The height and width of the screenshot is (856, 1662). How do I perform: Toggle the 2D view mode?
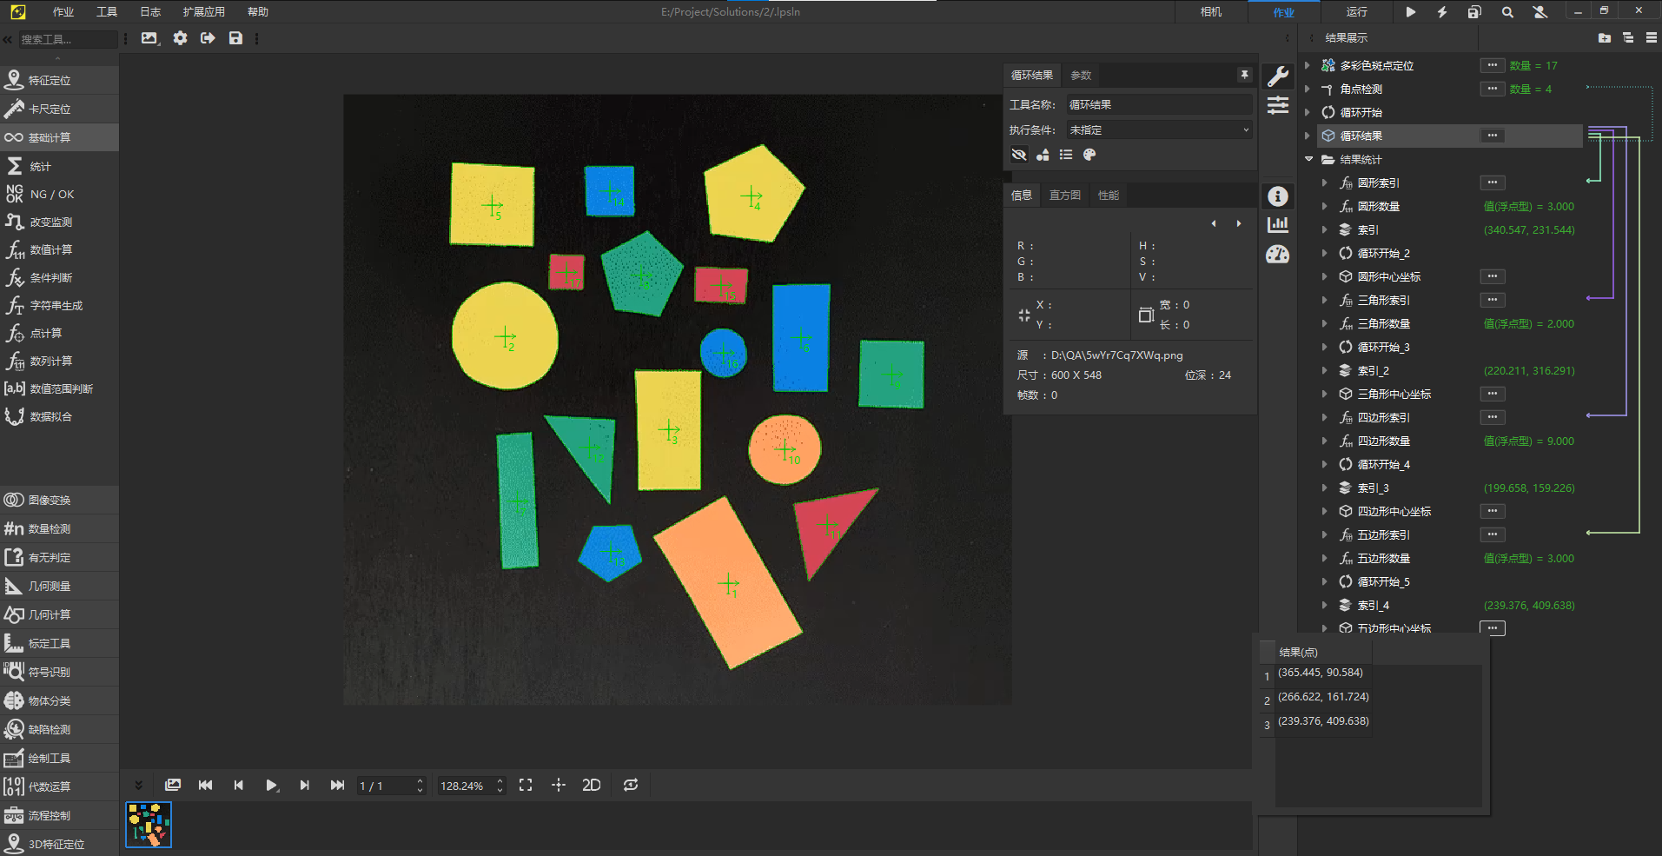592,785
